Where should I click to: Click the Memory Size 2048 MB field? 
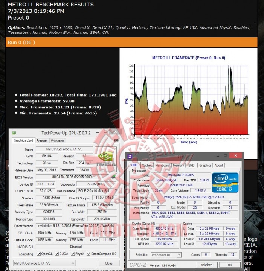point(49,219)
